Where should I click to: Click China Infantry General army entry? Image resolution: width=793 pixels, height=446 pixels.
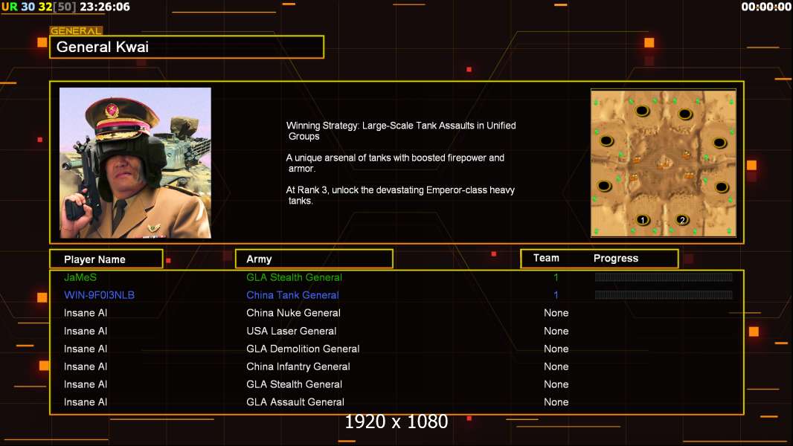pyautogui.click(x=298, y=366)
